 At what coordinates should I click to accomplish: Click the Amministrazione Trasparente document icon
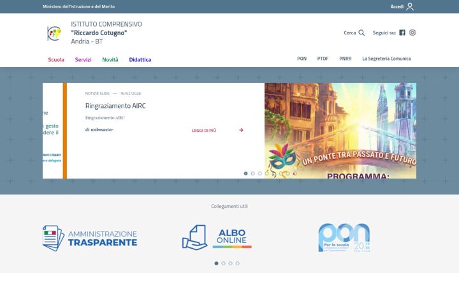pos(54,238)
